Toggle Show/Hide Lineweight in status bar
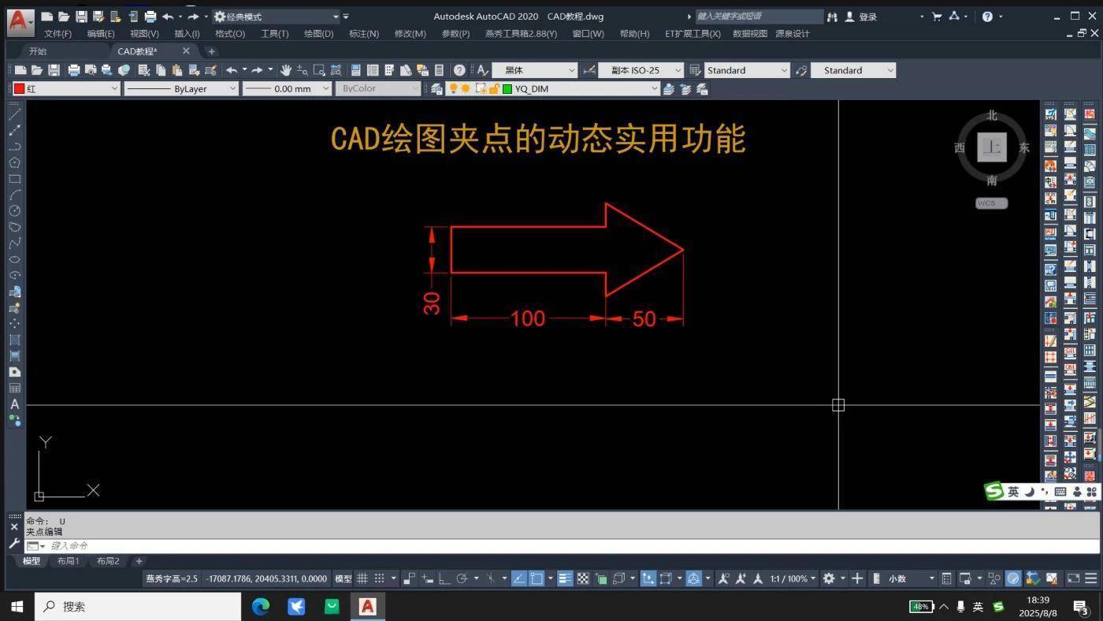 pos(564,578)
